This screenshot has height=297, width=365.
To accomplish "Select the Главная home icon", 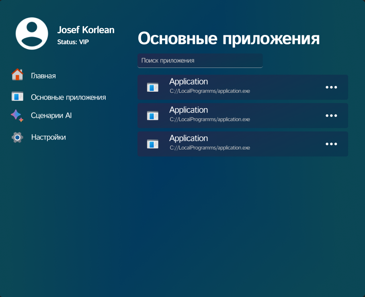I will coord(17,75).
